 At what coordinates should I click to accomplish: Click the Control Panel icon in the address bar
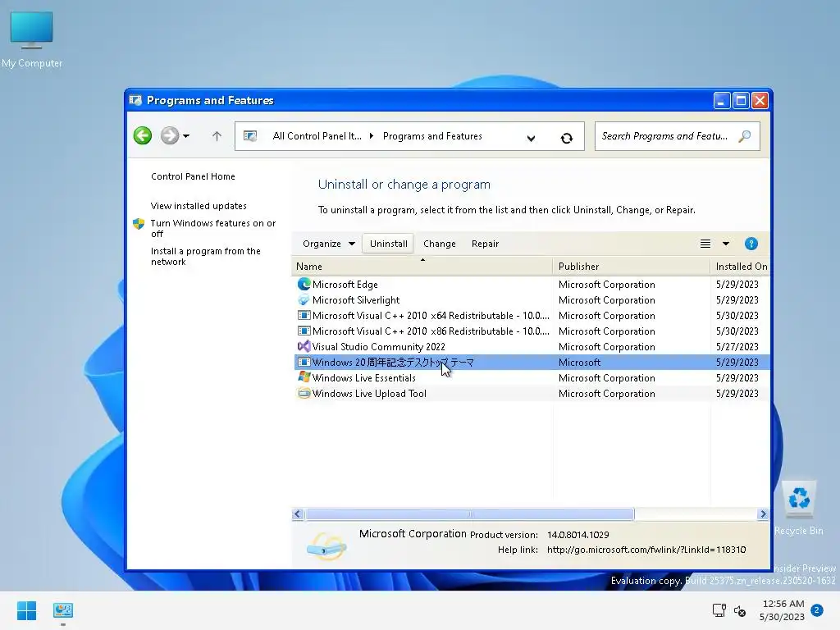click(x=250, y=136)
